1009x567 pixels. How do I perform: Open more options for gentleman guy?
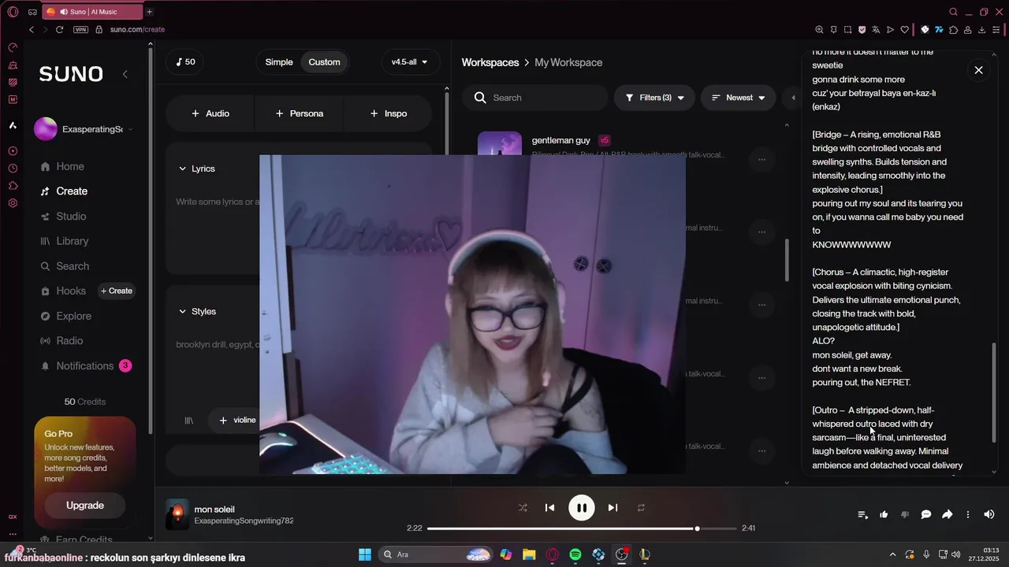[761, 160]
